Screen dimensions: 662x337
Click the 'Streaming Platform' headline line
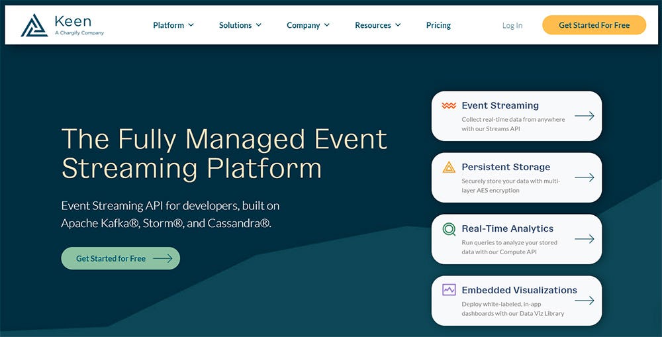tap(191, 169)
